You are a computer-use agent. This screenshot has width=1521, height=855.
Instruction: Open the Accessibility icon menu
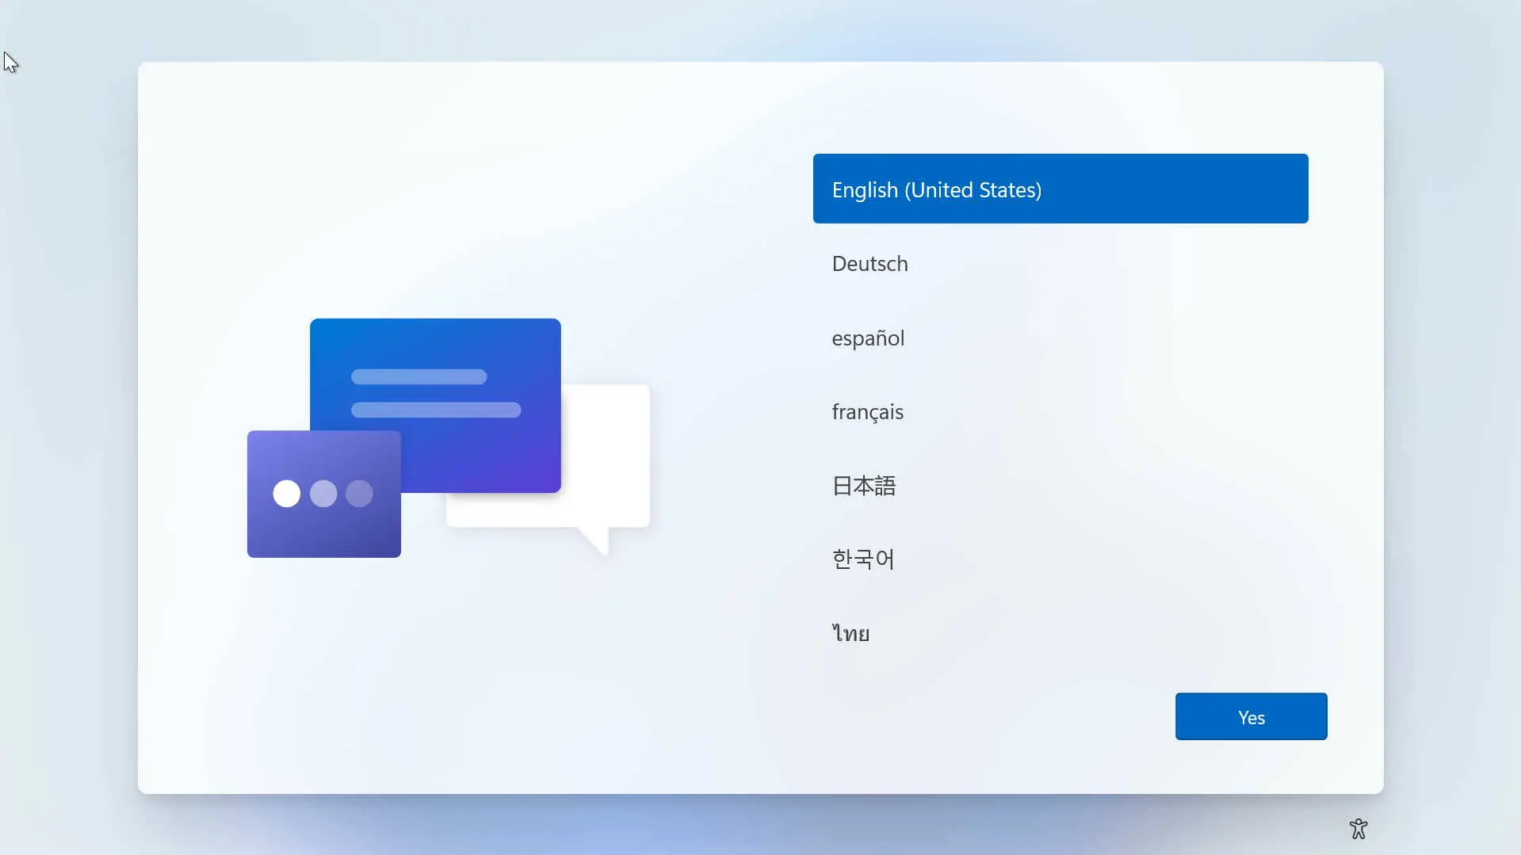(1359, 829)
